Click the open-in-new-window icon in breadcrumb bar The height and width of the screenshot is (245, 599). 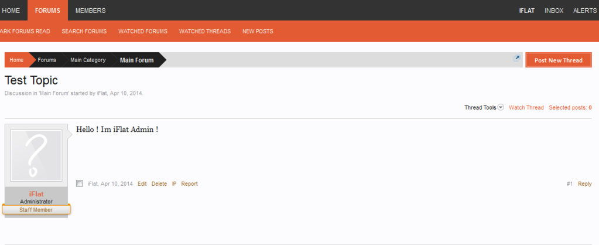pyautogui.click(x=517, y=59)
